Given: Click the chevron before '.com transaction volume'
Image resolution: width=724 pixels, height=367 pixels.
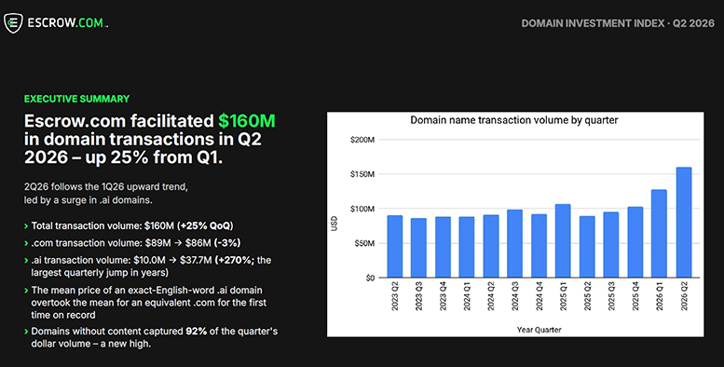Looking at the screenshot, I should [26, 243].
